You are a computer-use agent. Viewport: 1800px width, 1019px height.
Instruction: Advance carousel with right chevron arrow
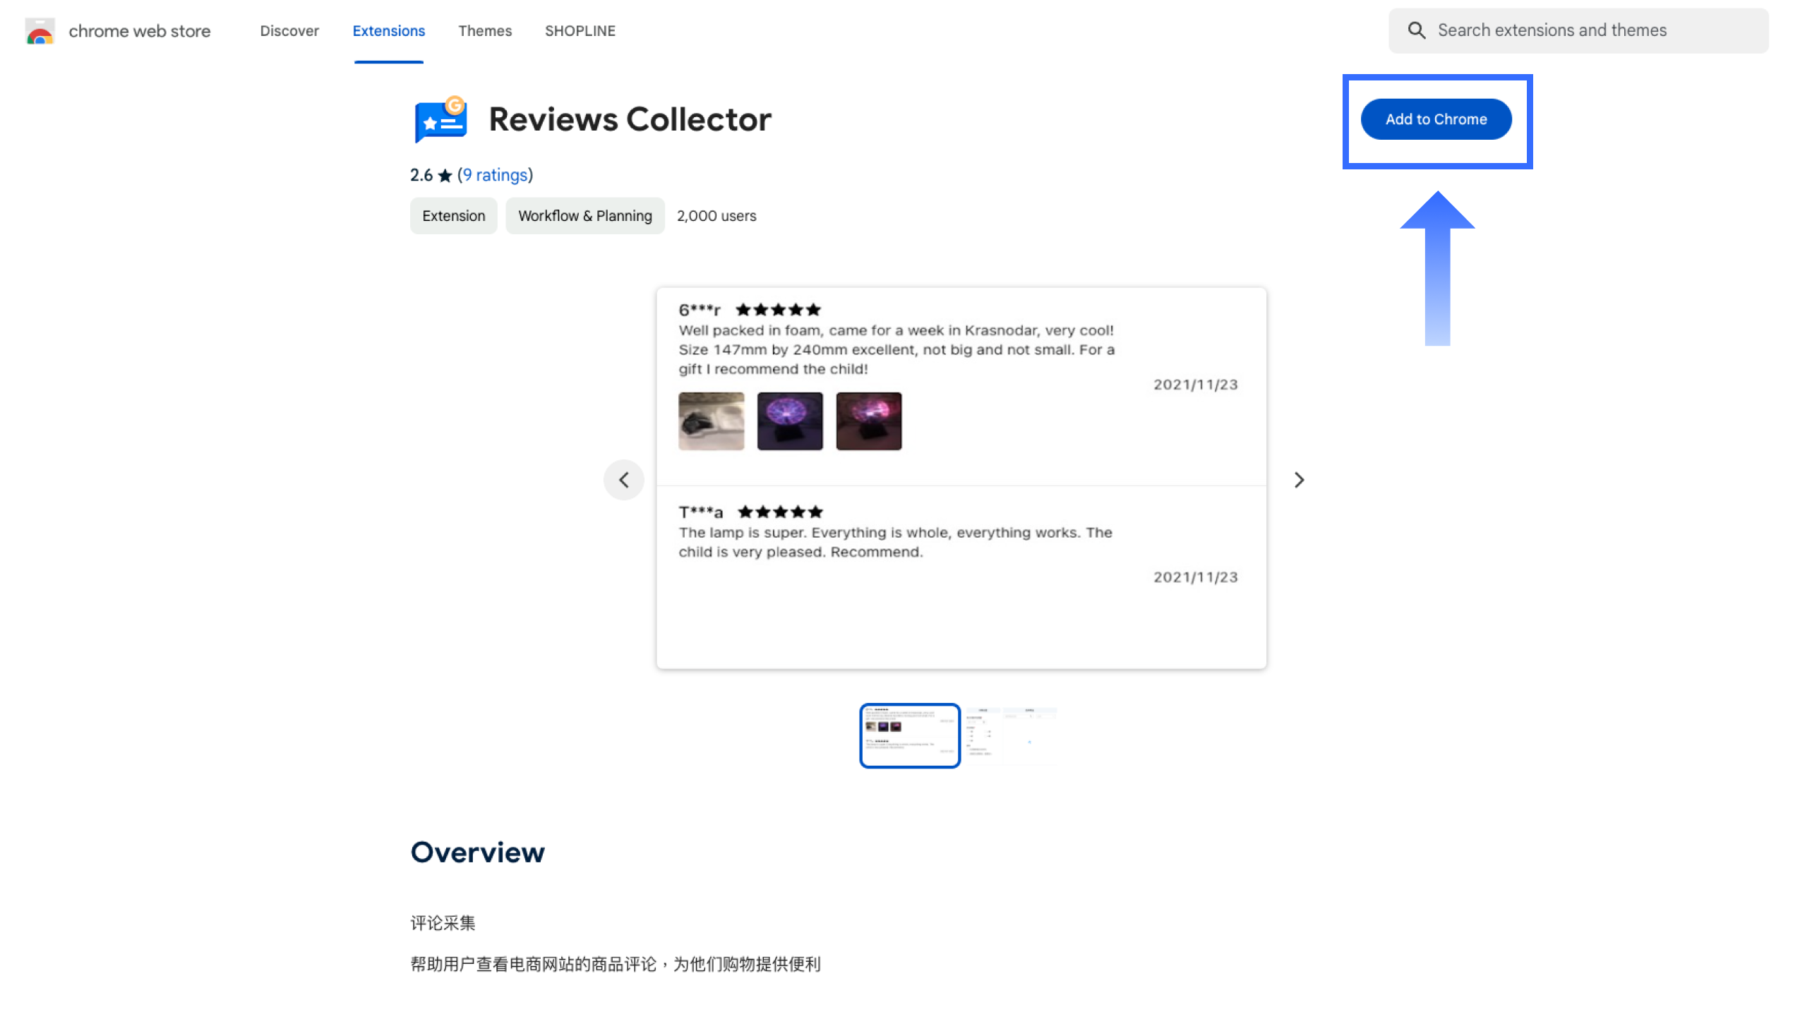[1299, 480]
